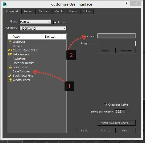The height and width of the screenshot is (143, 145).
Task: Go to the Menus tab
Action: point(73,12)
